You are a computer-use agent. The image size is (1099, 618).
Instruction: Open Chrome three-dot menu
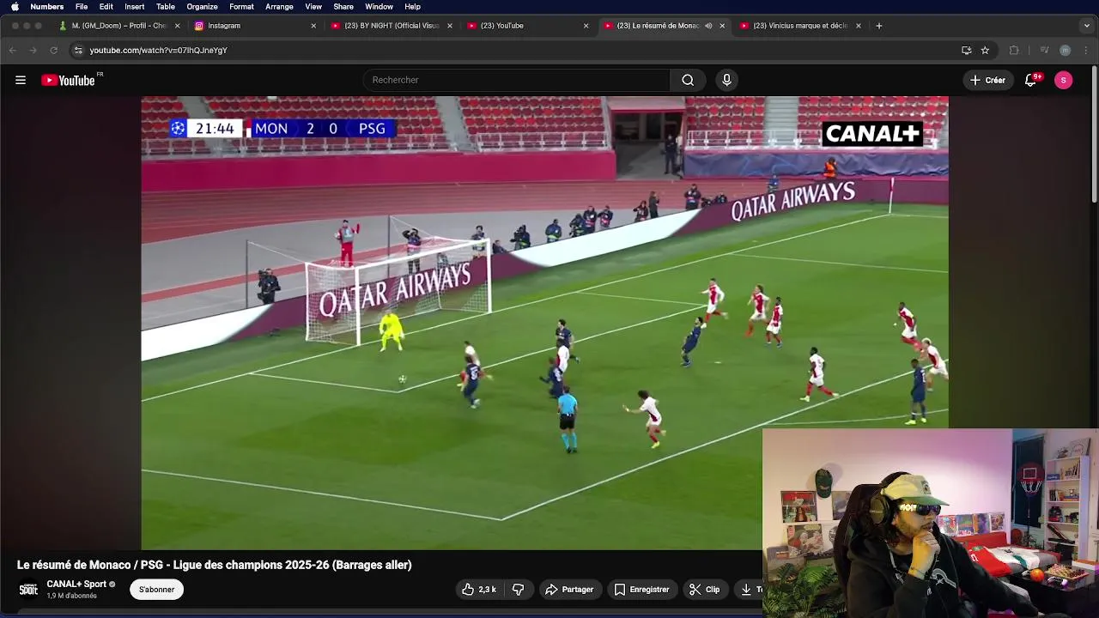tap(1085, 50)
